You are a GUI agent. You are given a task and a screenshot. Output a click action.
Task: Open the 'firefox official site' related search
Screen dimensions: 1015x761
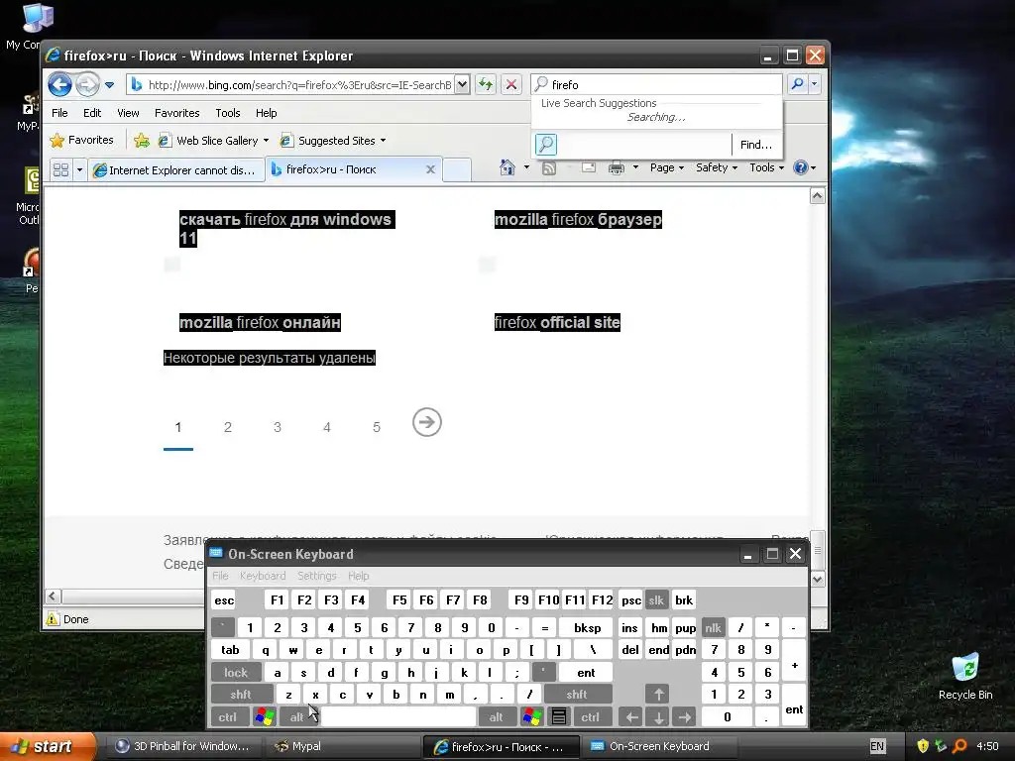(557, 322)
